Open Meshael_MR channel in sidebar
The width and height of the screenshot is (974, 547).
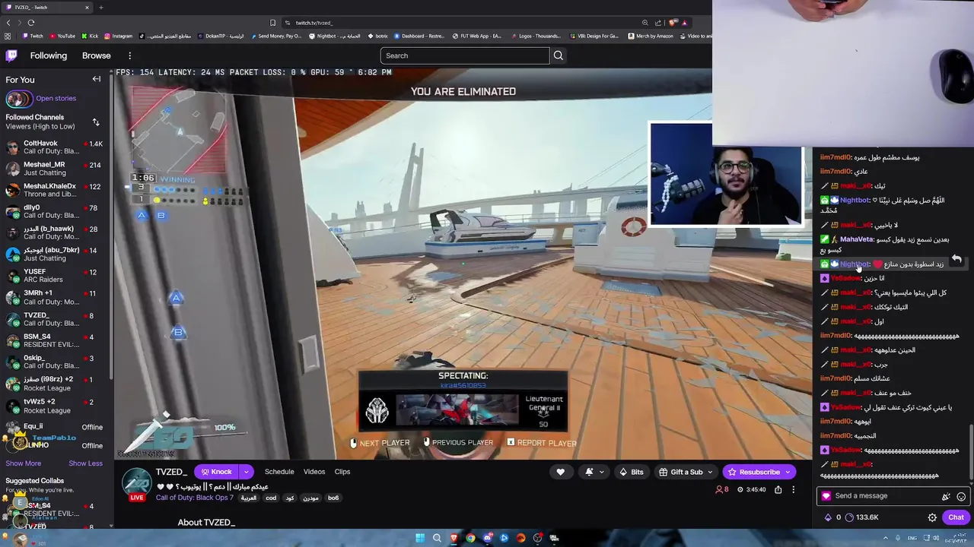click(x=54, y=169)
